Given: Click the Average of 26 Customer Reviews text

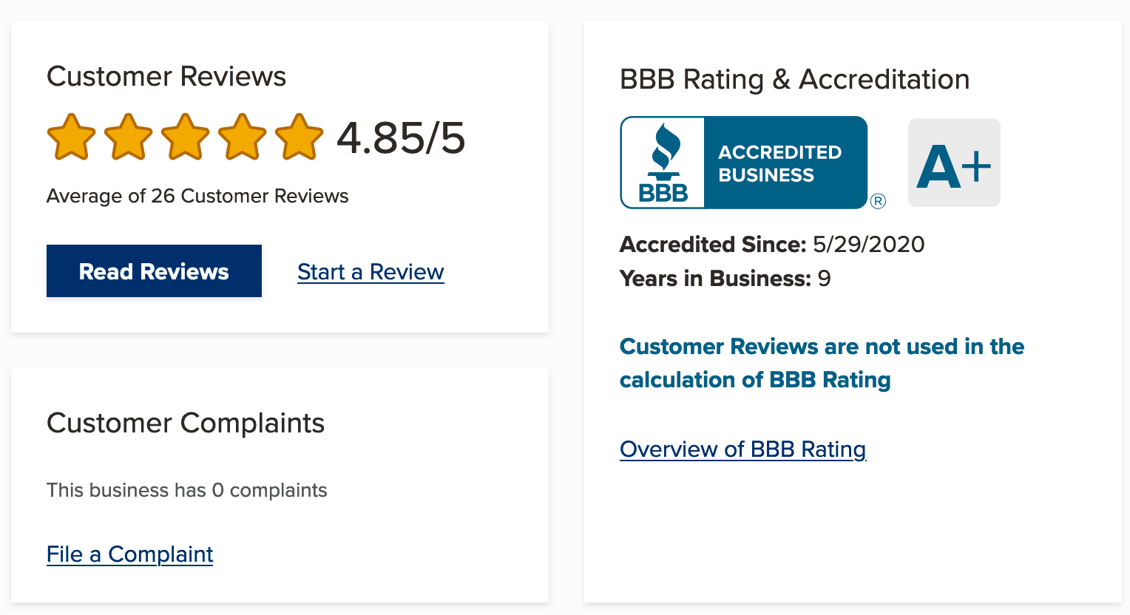Looking at the screenshot, I should pyautogui.click(x=197, y=196).
